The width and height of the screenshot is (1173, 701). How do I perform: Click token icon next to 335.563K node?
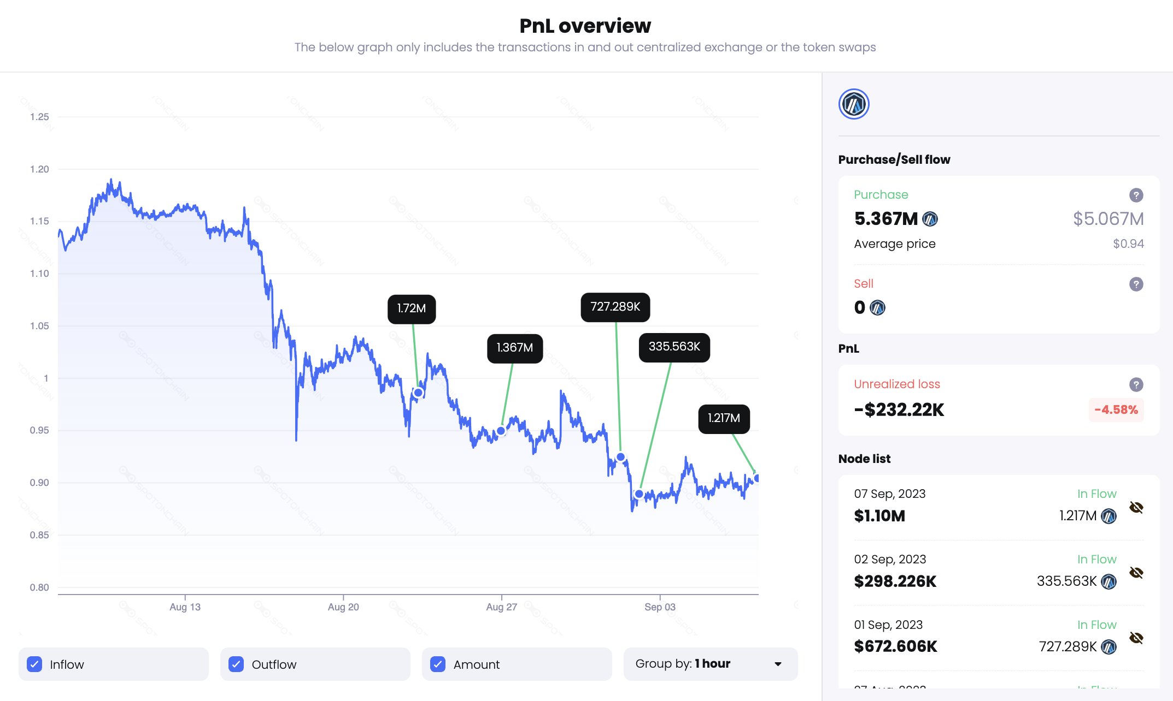tap(1109, 581)
